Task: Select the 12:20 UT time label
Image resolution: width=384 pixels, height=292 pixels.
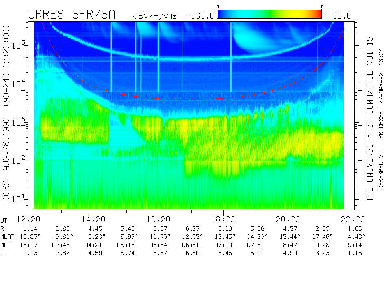Action: [x=29, y=219]
